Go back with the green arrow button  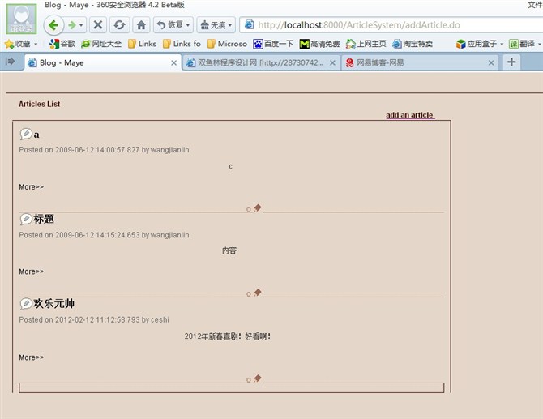coord(53,25)
